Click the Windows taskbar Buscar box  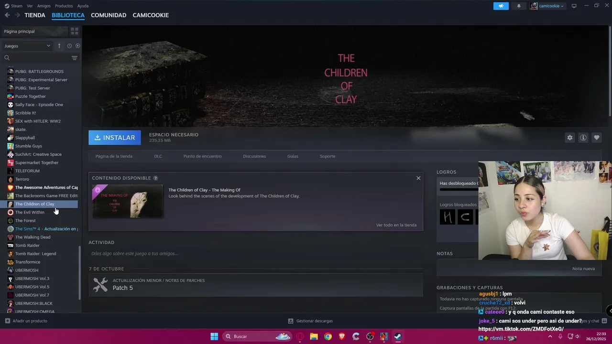pyautogui.click(x=257, y=336)
